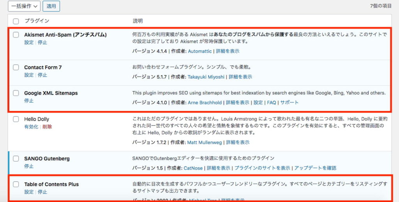Image resolution: width=399 pixels, height=202 pixels.
Task: Click the Table of Contents Plus plugin name
Action: 51,184
